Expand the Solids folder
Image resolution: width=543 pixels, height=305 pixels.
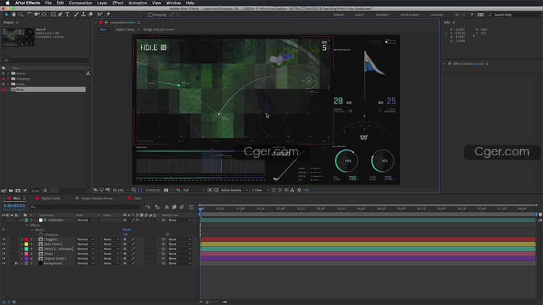(x=8, y=84)
